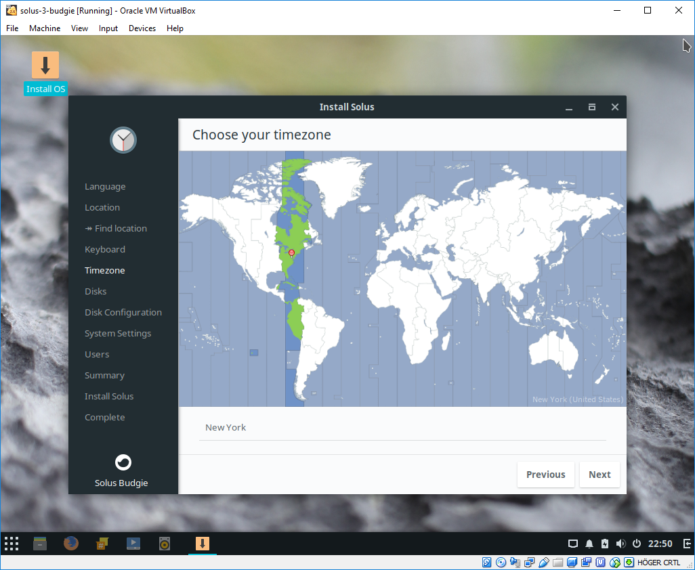
Task: Launch Firefox from the taskbar
Action: [71, 544]
